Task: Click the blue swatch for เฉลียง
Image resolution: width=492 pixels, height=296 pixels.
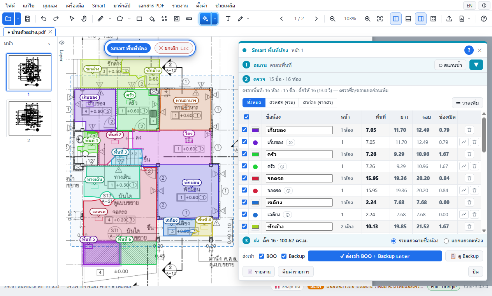Action: [x=256, y=202]
